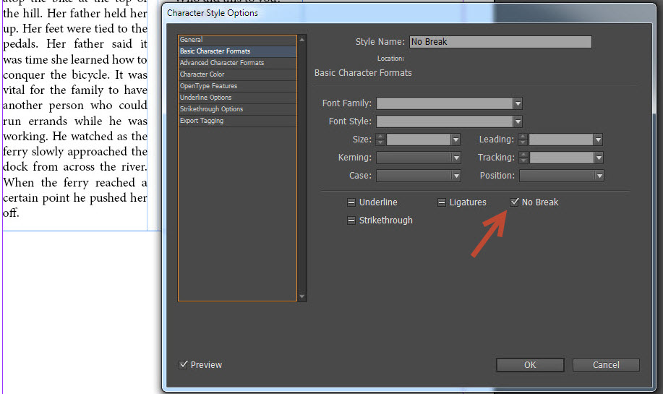This screenshot has height=394, width=663.
Task: Click the Tracking stepper arrows
Action: coord(523,158)
